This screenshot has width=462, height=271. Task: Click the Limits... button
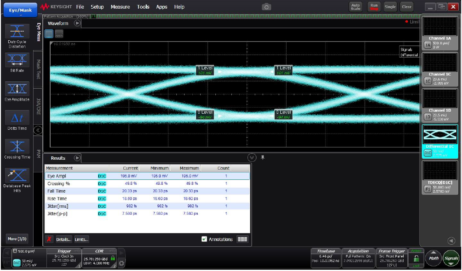click(81, 239)
